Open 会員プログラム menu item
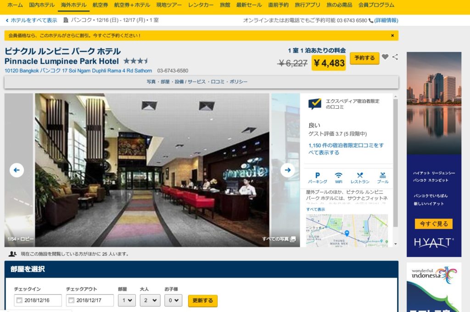The width and height of the screenshot is (470, 312). 376,5
